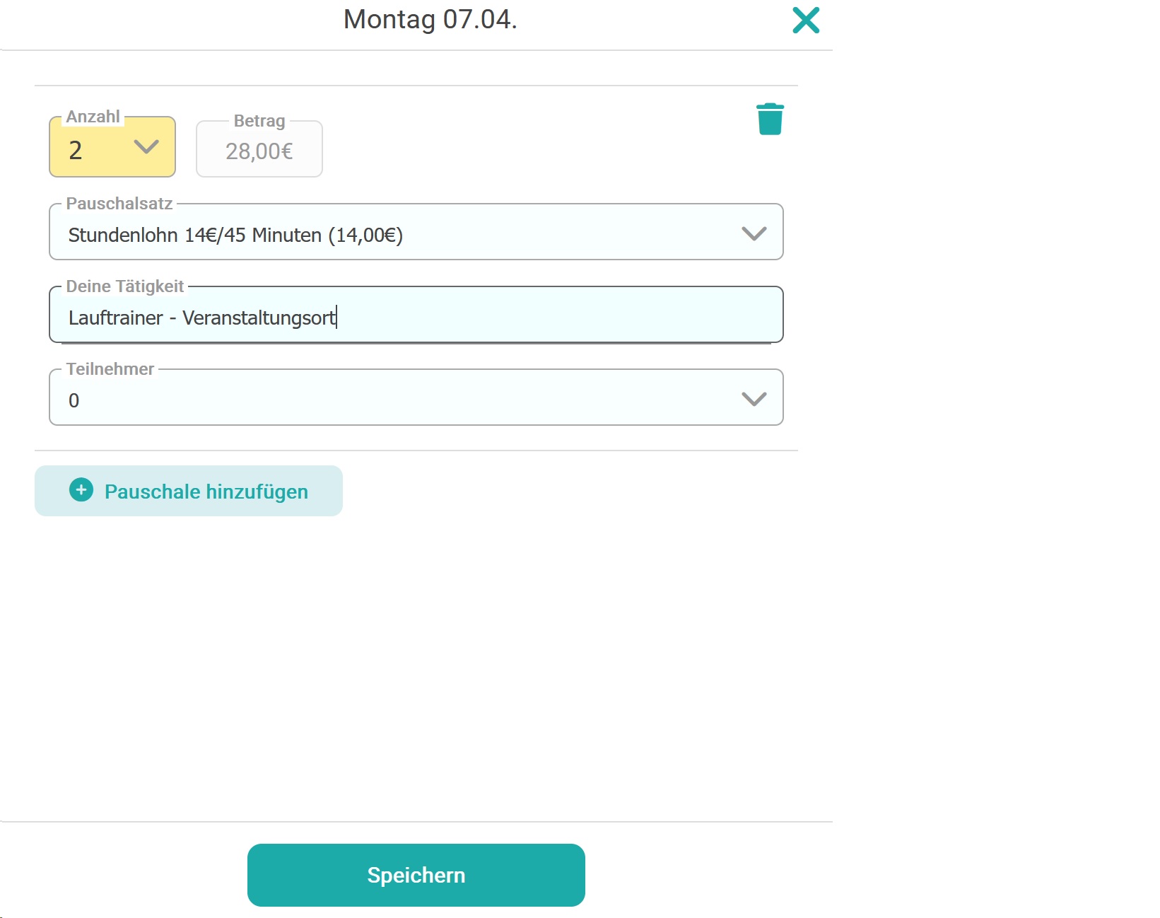Viewport: 1160px width, 918px height.
Task: Select the Stundenlohn 14€/45 Minuten text
Action: coord(235,235)
